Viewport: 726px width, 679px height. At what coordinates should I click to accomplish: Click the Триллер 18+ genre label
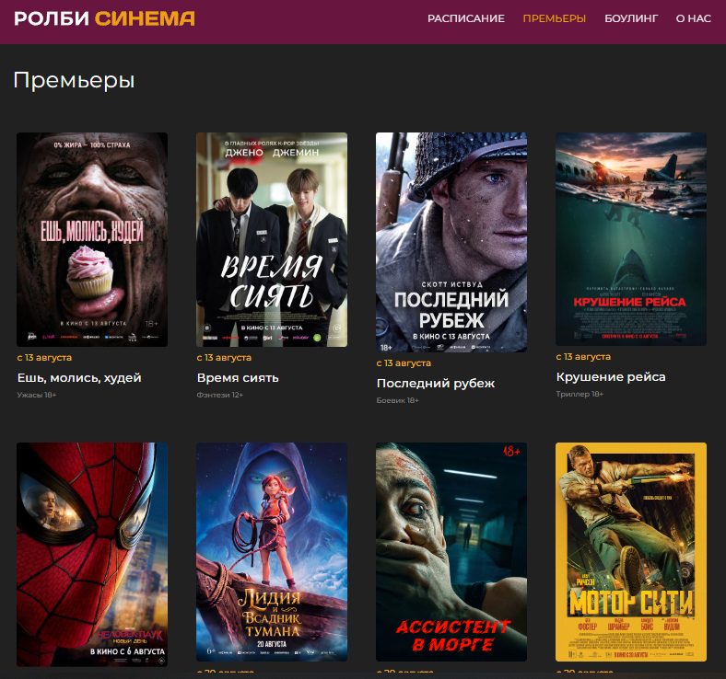tap(580, 394)
